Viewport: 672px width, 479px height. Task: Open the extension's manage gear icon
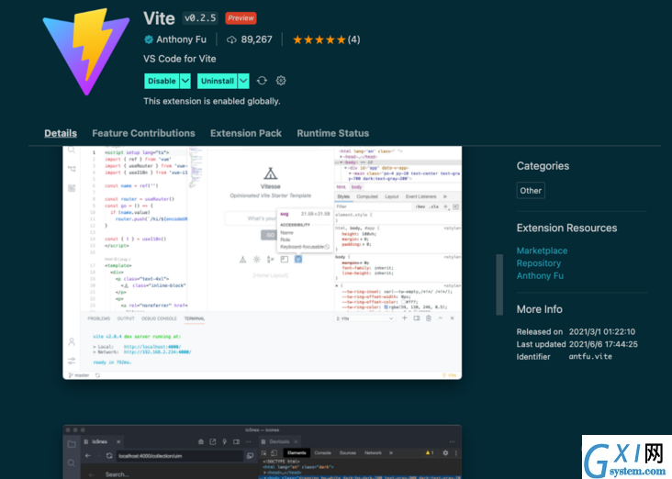click(281, 81)
